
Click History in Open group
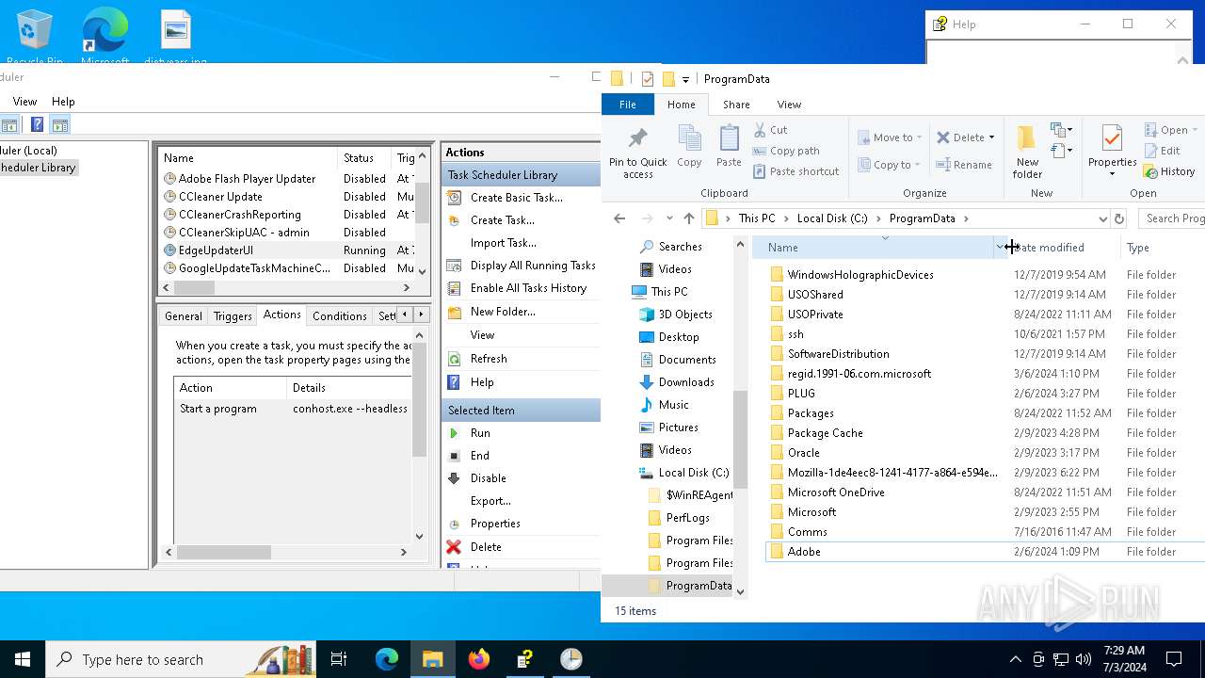[x=1168, y=171]
